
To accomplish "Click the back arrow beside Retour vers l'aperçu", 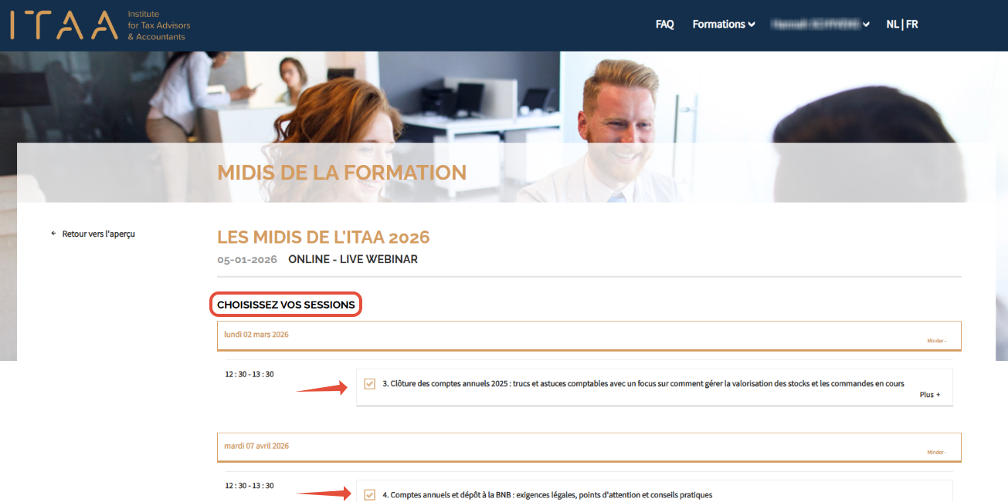I will (53, 234).
